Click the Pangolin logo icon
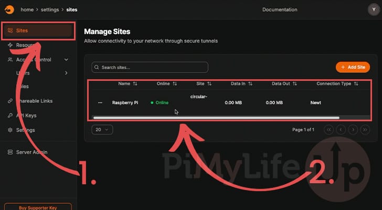Screen dimensions: 382x210 point(9,10)
